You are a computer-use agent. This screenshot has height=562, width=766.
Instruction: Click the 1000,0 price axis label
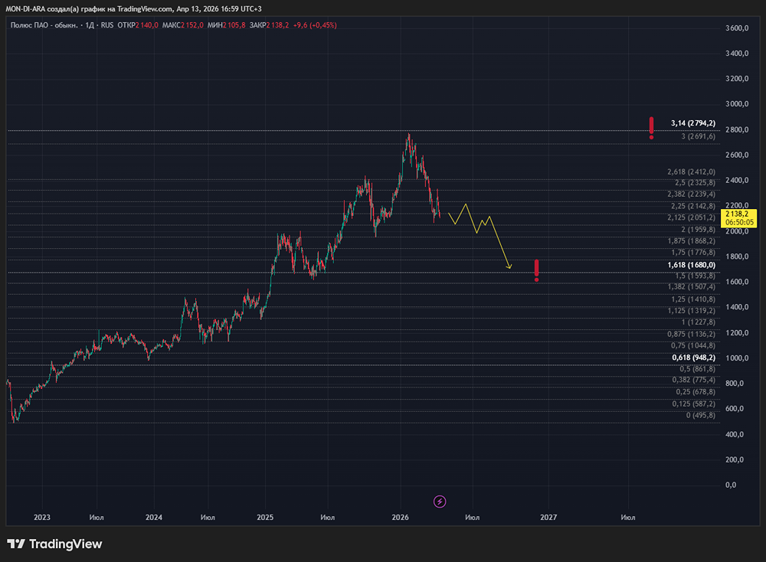pyautogui.click(x=737, y=358)
